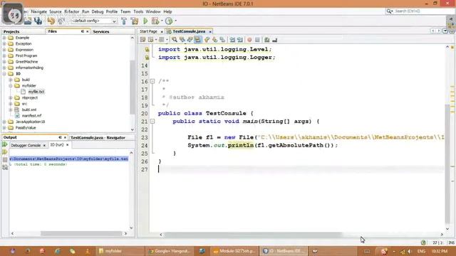Collapse the Javadoc comment fold at line 16
Viewport: 456px width, 256px height.
[x=152, y=81]
